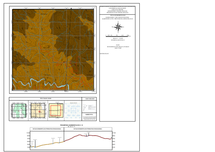Click the KETERANGAN legend heading

point(104,53)
